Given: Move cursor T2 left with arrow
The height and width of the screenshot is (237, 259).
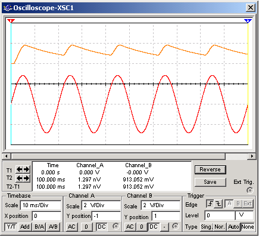Looking at the screenshot, I should pos(19,178).
